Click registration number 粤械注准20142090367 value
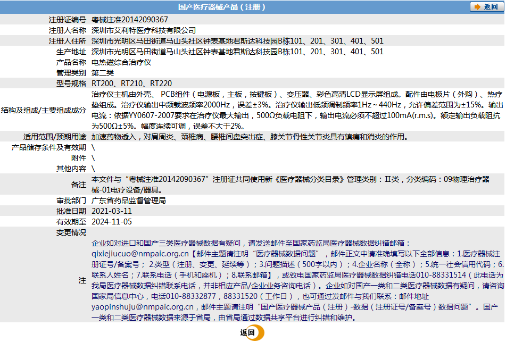This screenshot has height=342, width=506. (x=130, y=20)
